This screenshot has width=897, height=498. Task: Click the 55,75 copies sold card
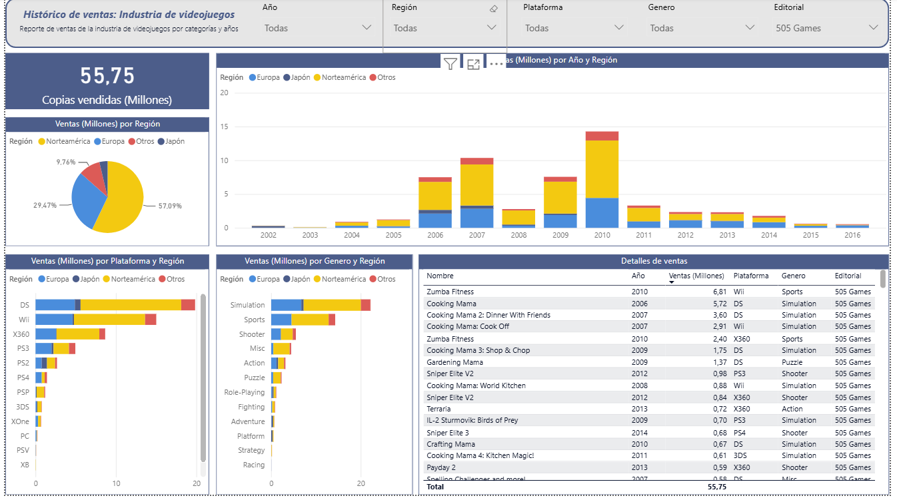point(107,82)
